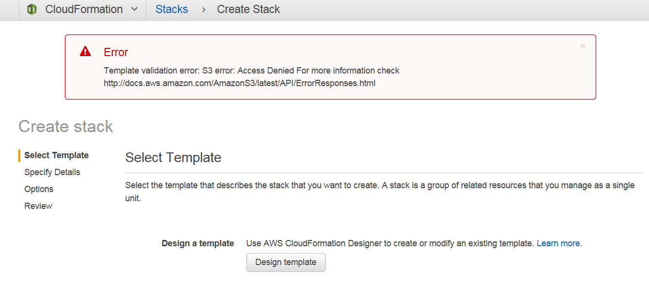Click the red error warning triangle icon
649x283 pixels.
click(x=85, y=51)
